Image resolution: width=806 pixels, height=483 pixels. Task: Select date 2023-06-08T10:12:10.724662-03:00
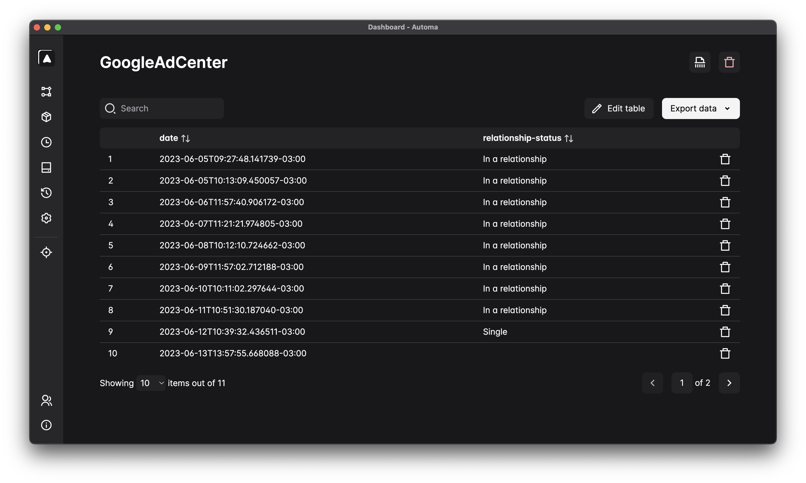tap(232, 245)
